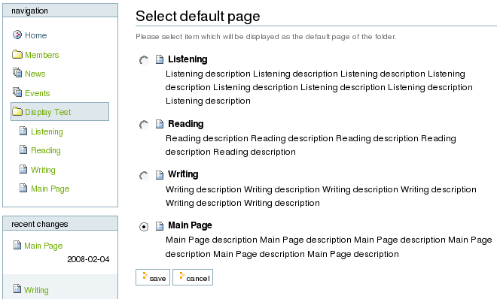
Task: Click the Reading document icon in navigation
Action: tap(23, 149)
